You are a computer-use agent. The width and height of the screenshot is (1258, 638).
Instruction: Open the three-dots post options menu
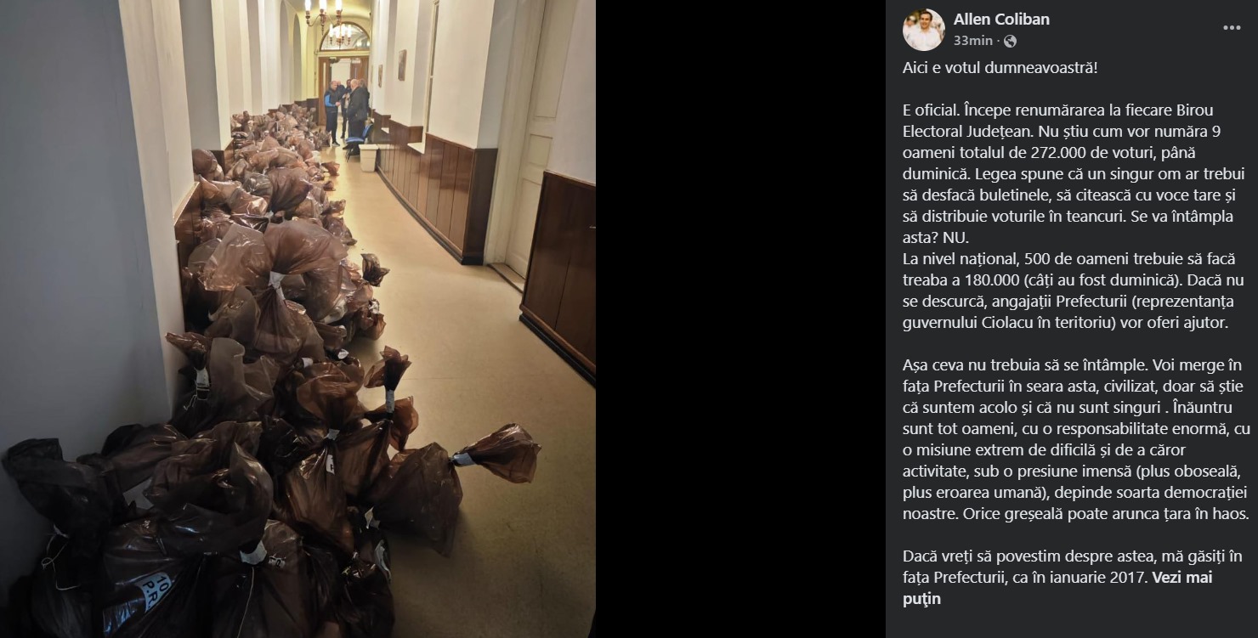[x=1232, y=28]
